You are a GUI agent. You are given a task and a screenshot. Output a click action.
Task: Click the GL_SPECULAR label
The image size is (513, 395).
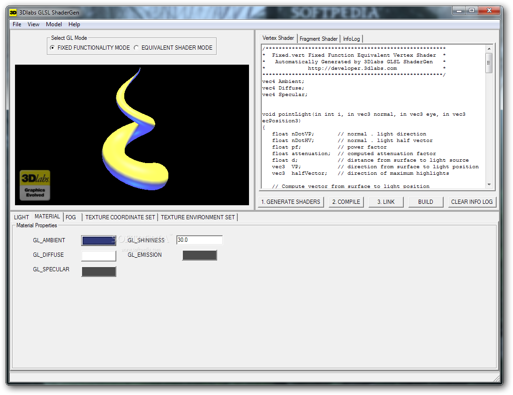click(x=51, y=269)
